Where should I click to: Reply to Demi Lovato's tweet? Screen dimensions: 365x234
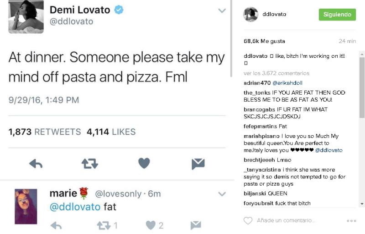pos(36,164)
